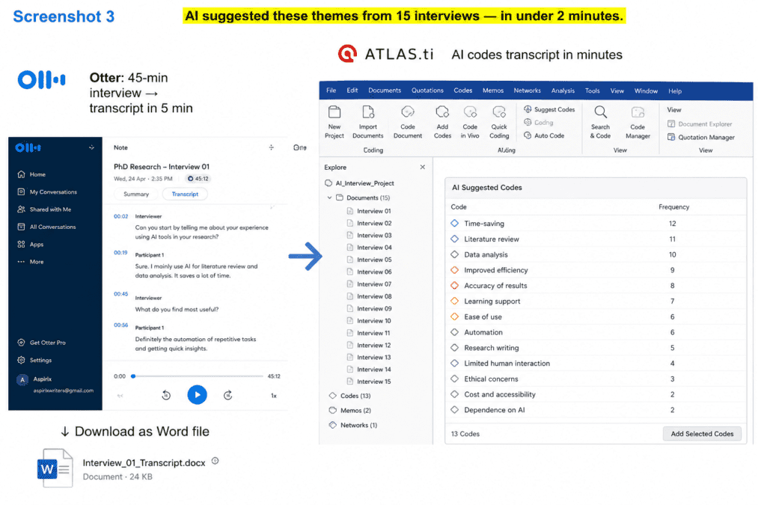The image size is (758, 505).
Task: Open Otter Settings
Action: [x=34, y=360]
